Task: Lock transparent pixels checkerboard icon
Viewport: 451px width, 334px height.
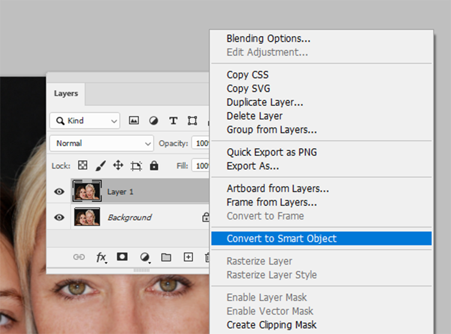Action: 83,165
